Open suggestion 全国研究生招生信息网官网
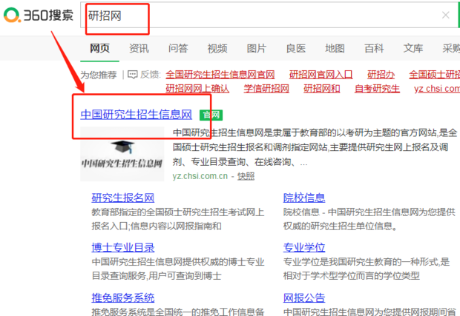Viewport: 460px width, 316px height. point(220,75)
